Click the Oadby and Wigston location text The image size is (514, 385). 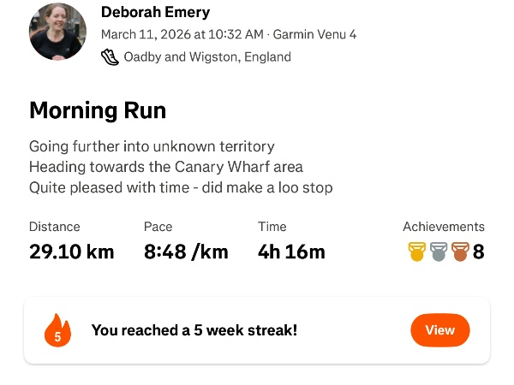(207, 57)
